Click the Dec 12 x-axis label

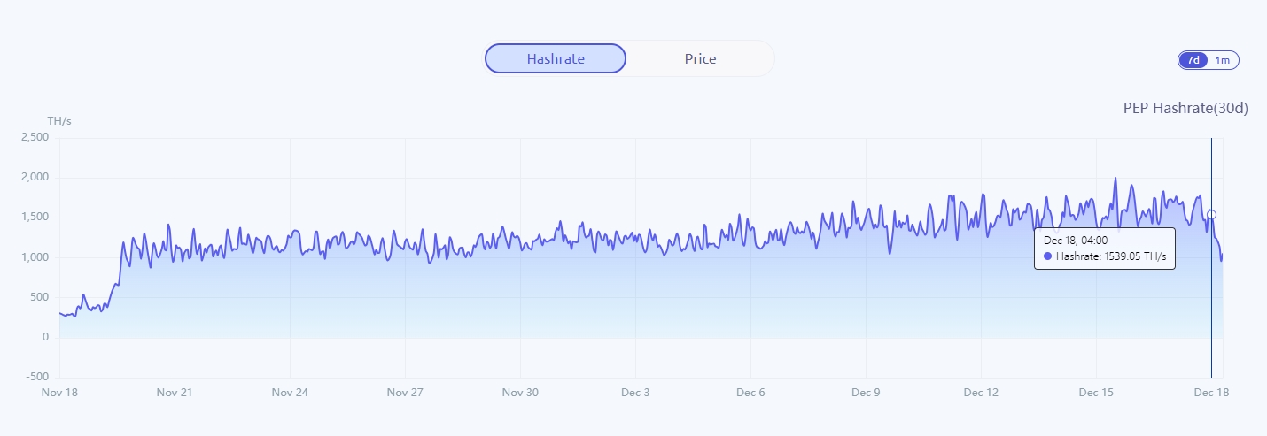[981, 392]
